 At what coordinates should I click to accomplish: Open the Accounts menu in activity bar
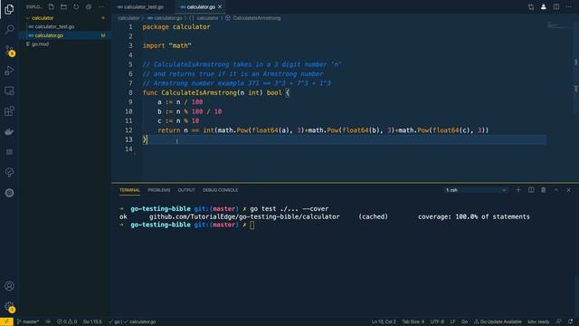point(9,286)
